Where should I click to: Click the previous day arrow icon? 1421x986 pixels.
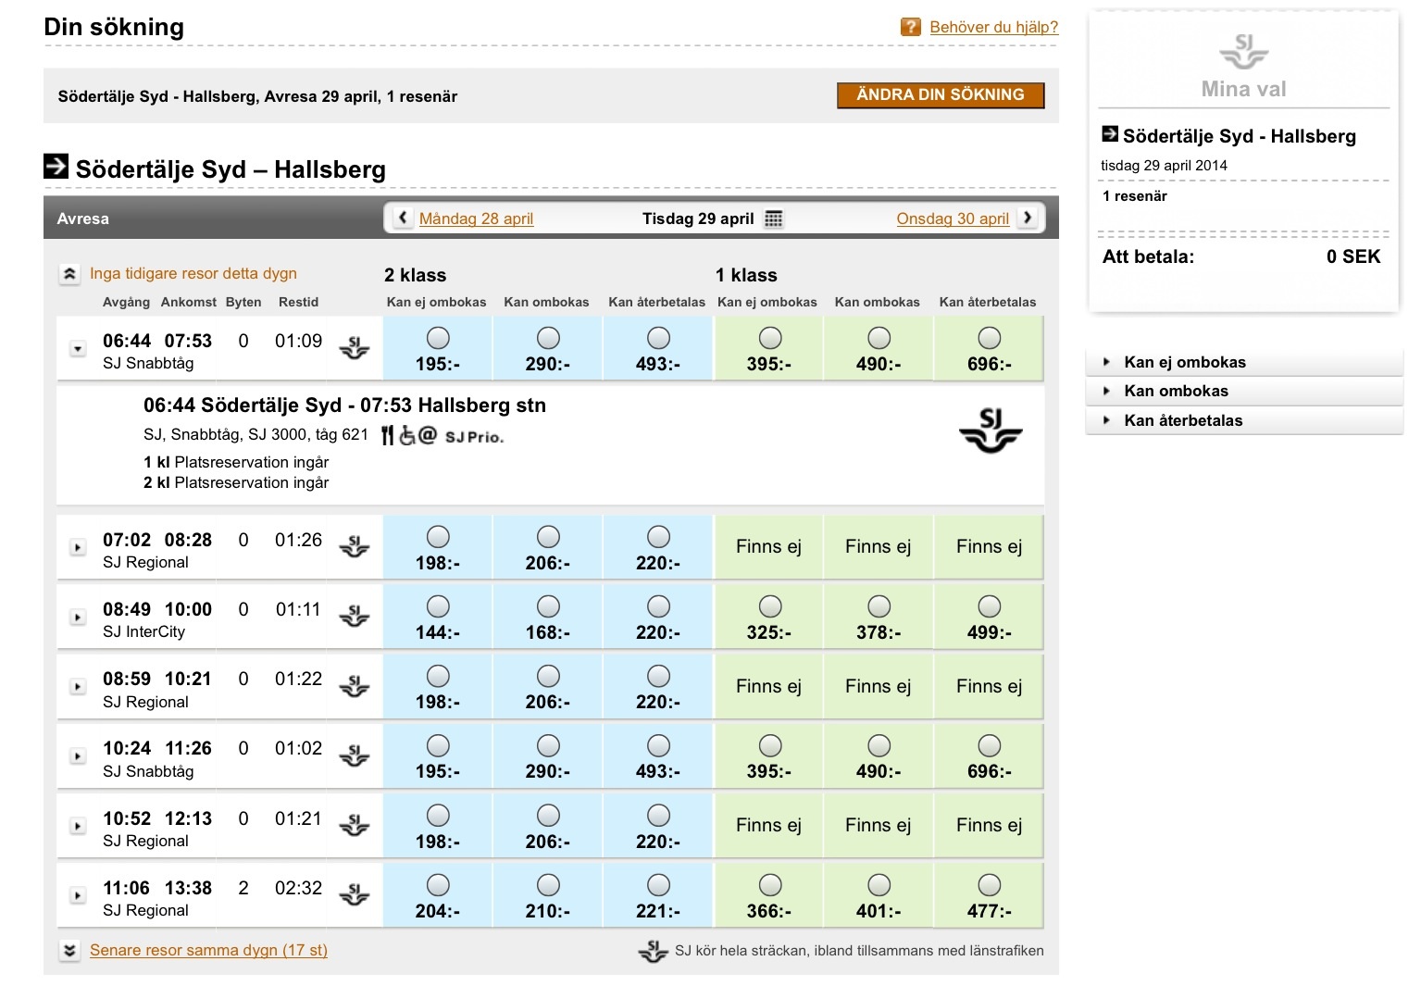[403, 218]
